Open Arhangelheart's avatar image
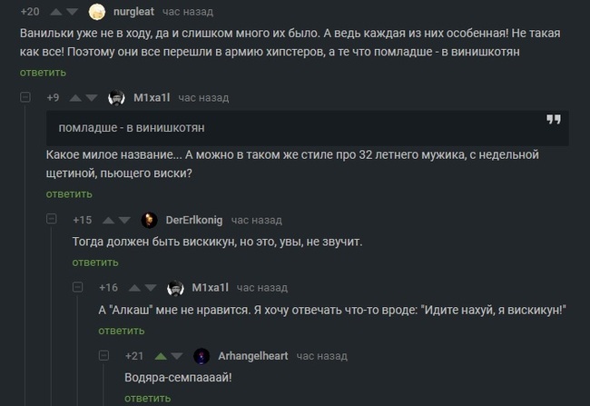This screenshot has width=590, height=406. point(202,355)
